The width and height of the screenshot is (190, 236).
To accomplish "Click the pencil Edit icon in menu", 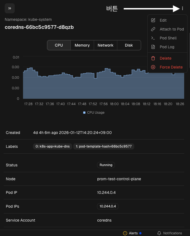I will 153,20.
